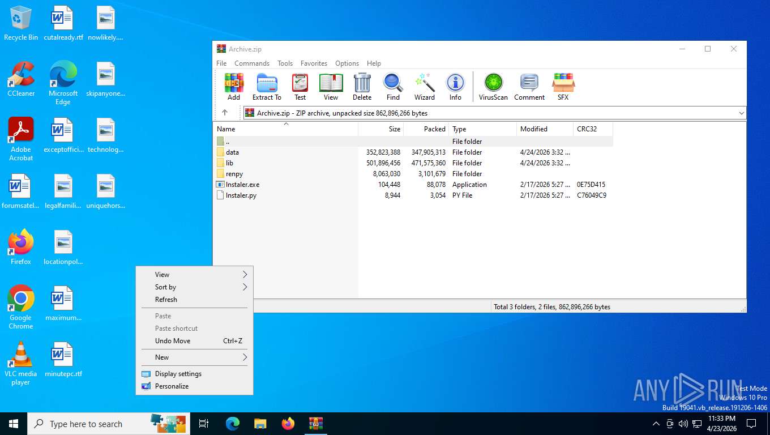This screenshot has height=435, width=770.
Task: Select the VLC media player shortcut
Action: click(x=21, y=363)
